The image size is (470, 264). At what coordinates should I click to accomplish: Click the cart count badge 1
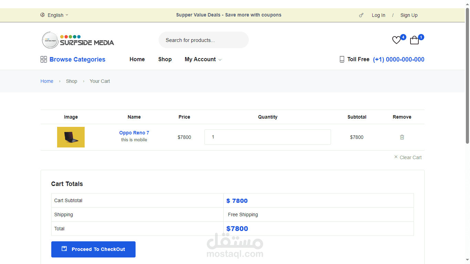click(x=421, y=37)
